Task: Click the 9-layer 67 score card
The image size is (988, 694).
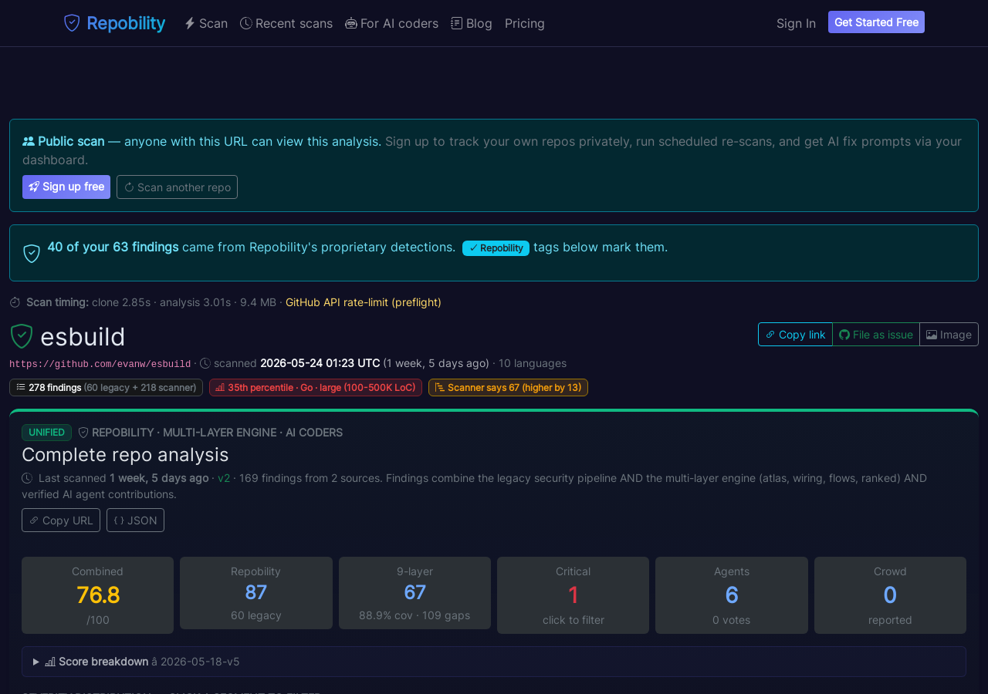Action: (x=414, y=593)
